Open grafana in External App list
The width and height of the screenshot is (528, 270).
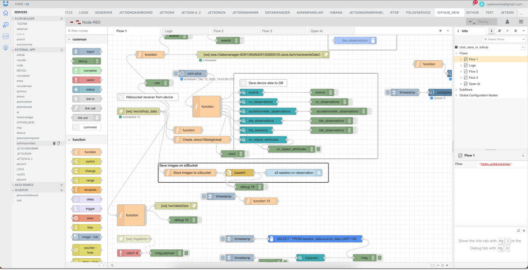(x=21, y=91)
